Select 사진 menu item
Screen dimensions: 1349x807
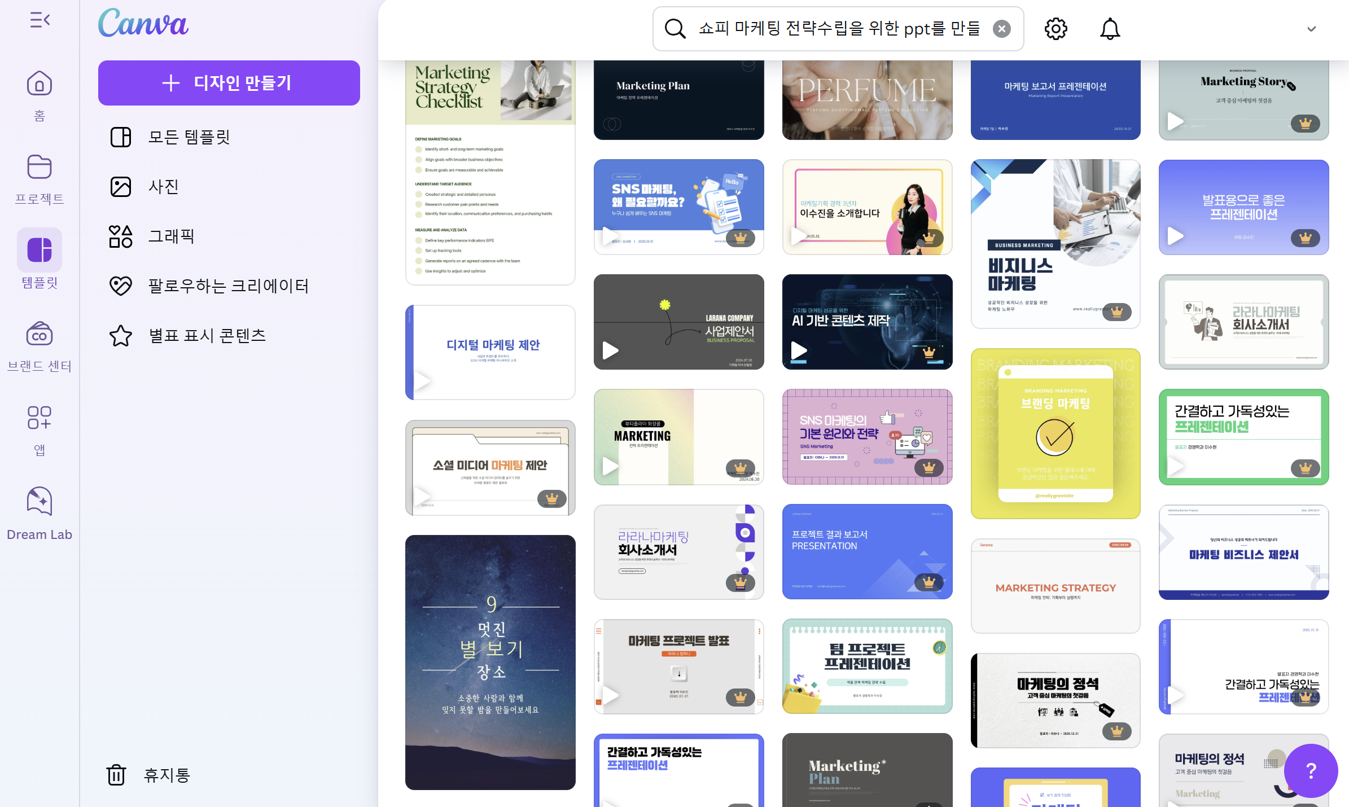coord(229,187)
